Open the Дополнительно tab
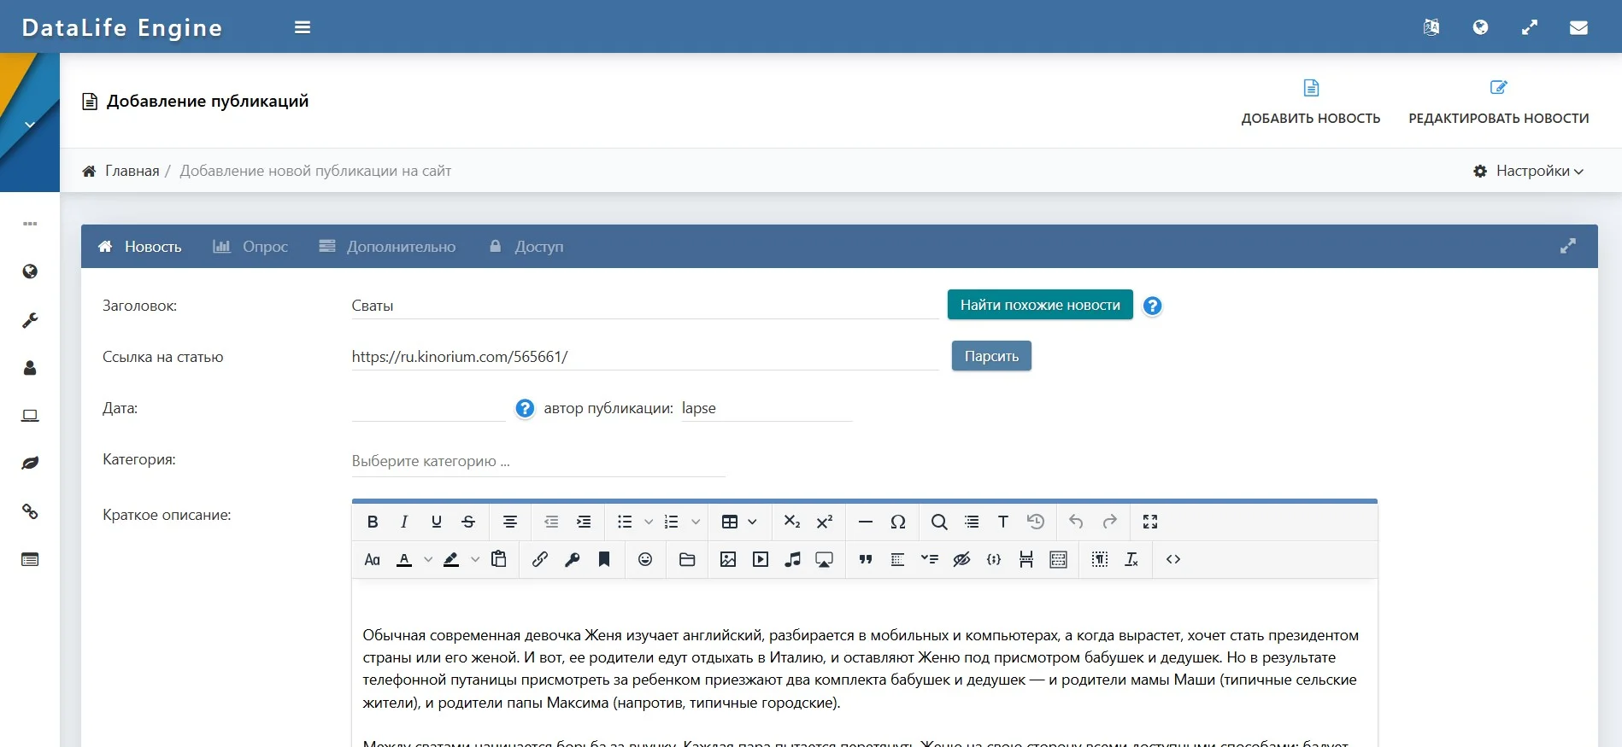The width and height of the screenshot is (1622, 747). tap(387, 247)
